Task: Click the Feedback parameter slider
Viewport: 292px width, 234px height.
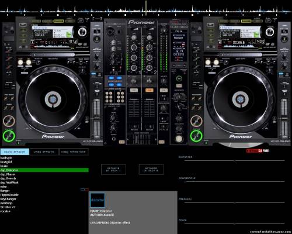Action: pos(235,202)
